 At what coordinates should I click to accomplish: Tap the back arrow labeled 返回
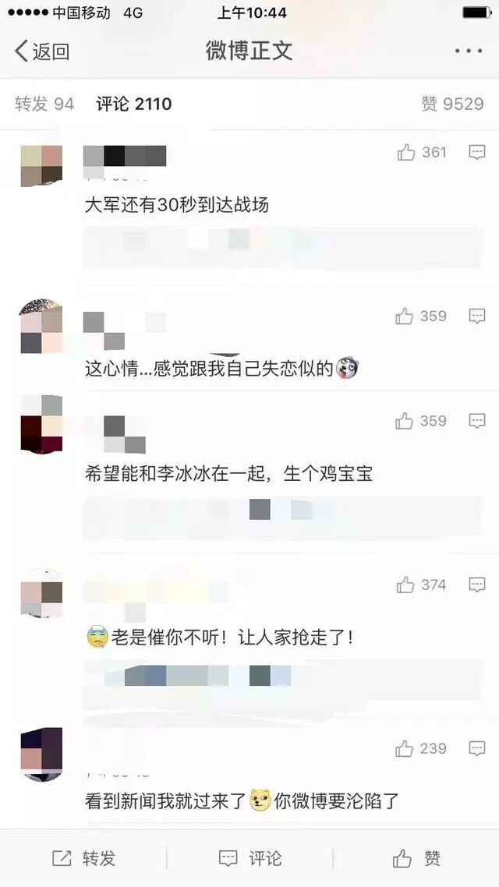(41, 51)
